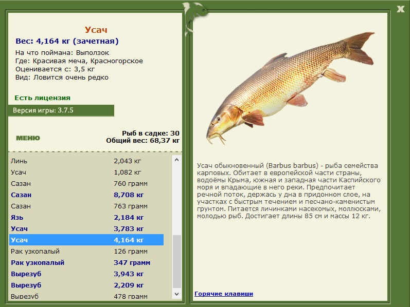Select the Вырезуб 2,209 кг entry

click(86, 285)
